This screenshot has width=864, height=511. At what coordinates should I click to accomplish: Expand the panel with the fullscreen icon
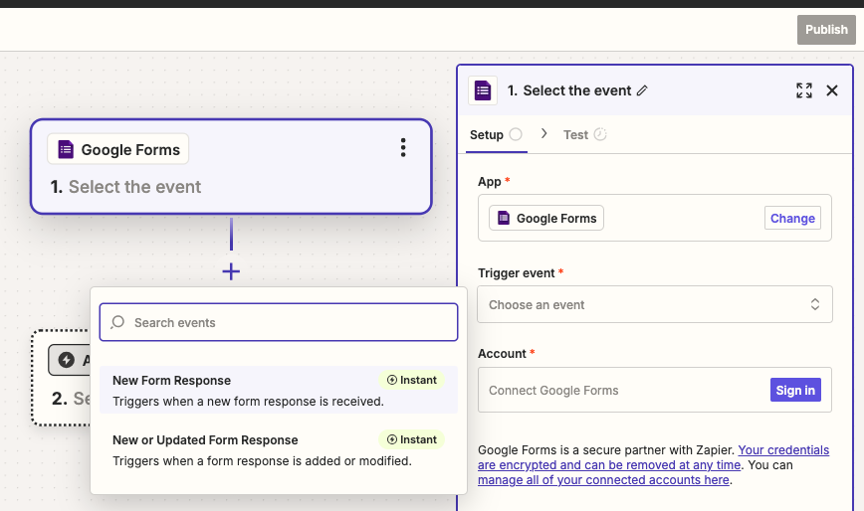pyautogui.click(x=804, y=90)
